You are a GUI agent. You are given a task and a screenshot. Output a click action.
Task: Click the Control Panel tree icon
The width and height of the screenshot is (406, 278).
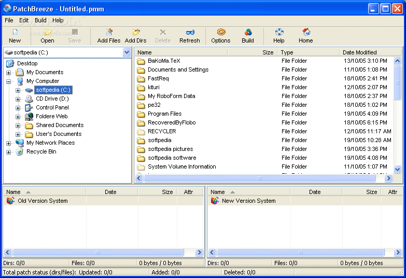(x=29, y=107)
